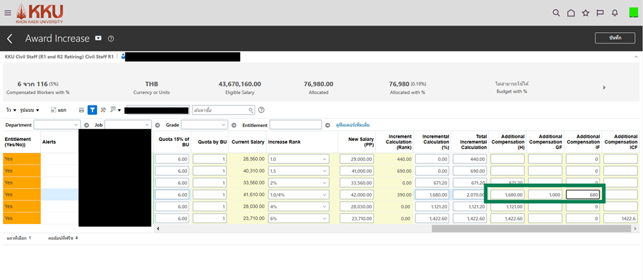Go to the Home icon
Viewport: 643px width, 280px height.
click(x=571, y=13)
